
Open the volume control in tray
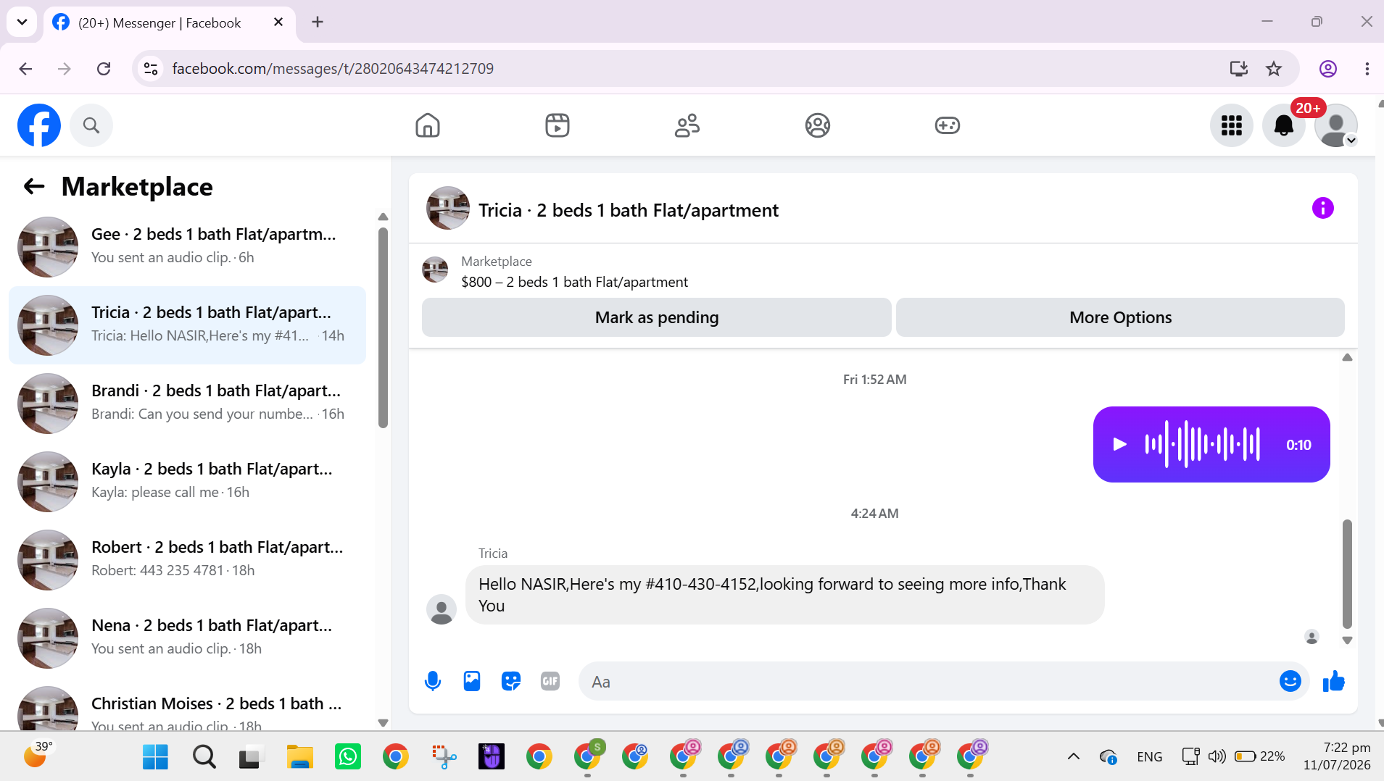[1217, 757]
